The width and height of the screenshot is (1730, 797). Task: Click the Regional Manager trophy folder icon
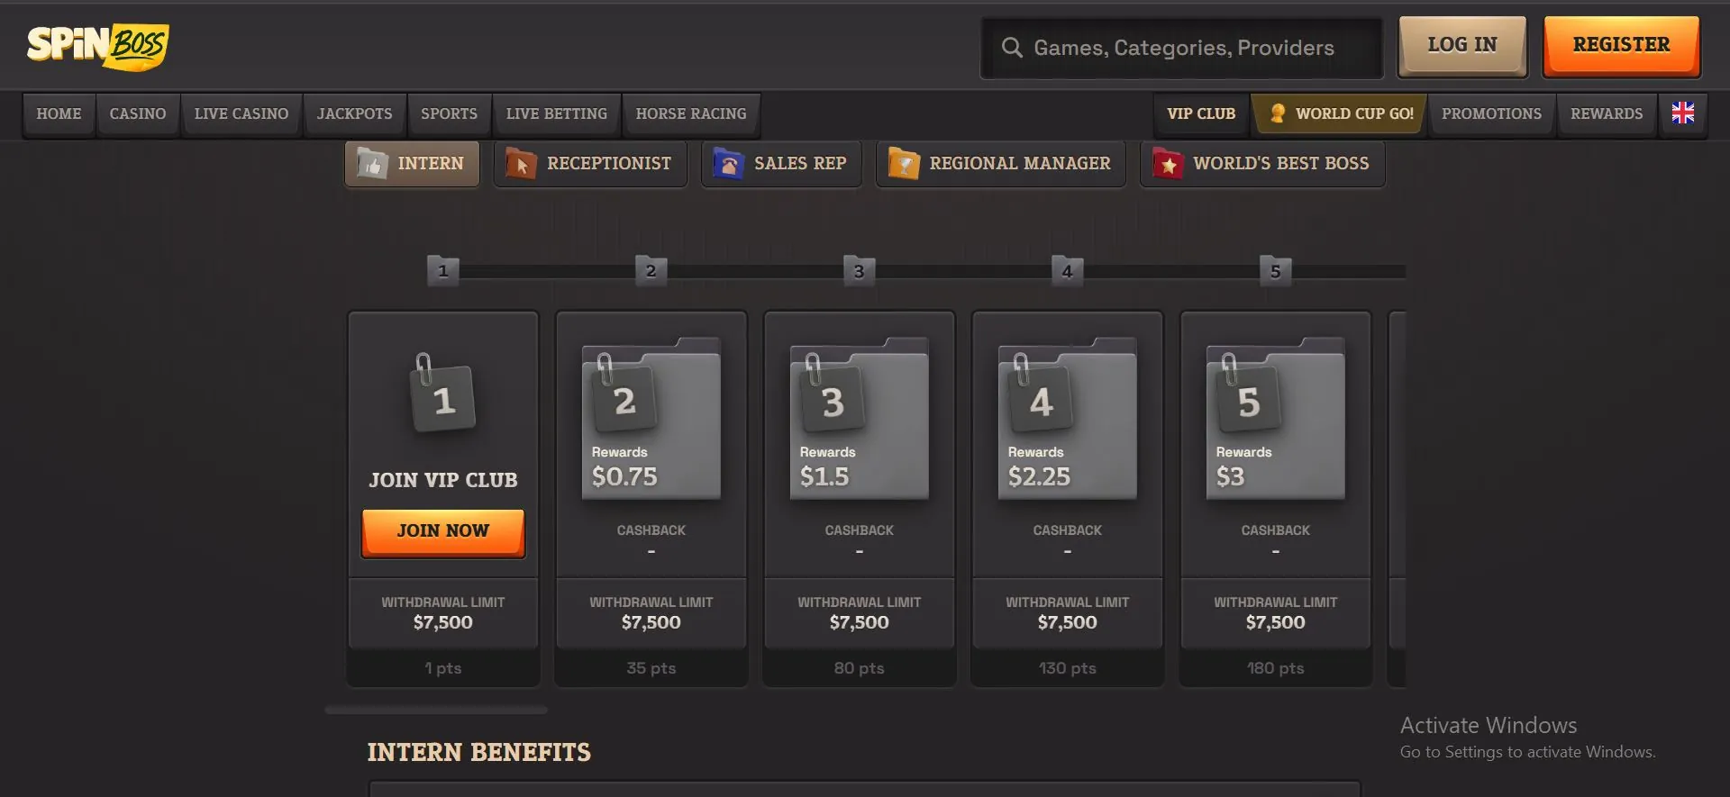click(904, 163)
